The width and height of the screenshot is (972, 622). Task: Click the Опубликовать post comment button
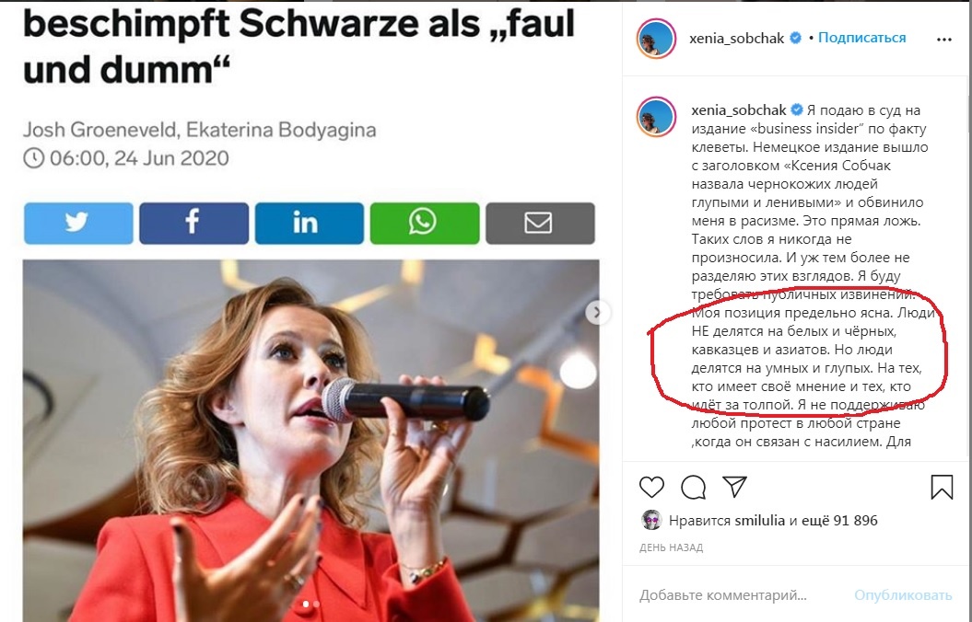tap(903, 594)
